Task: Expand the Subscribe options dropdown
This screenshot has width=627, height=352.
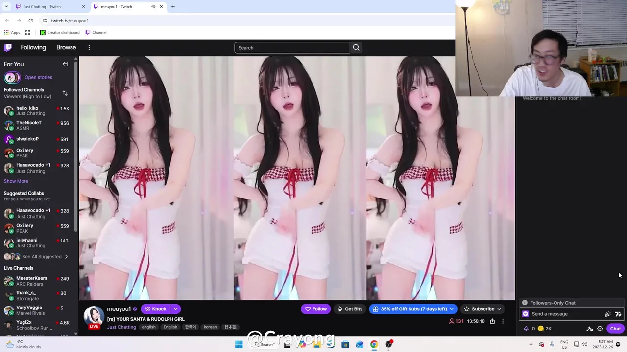Action: 499,309
